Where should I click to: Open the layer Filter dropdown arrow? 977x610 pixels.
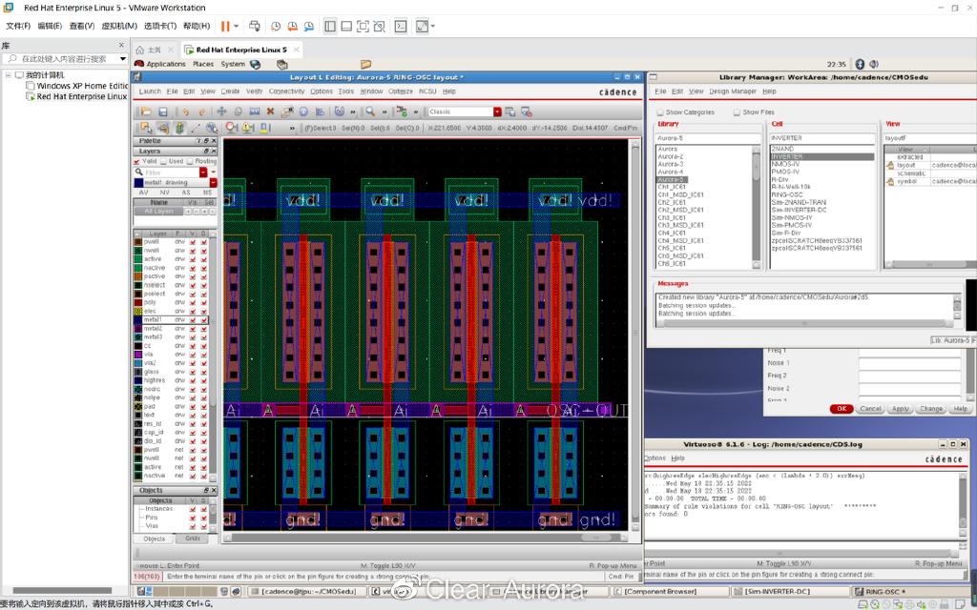click(203, 173)
